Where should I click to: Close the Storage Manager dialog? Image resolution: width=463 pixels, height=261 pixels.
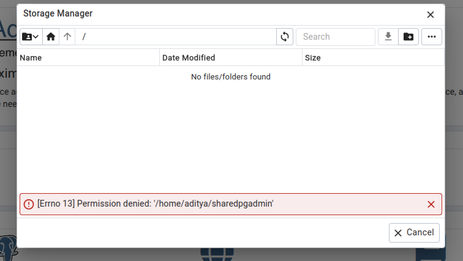click(430, 14)
